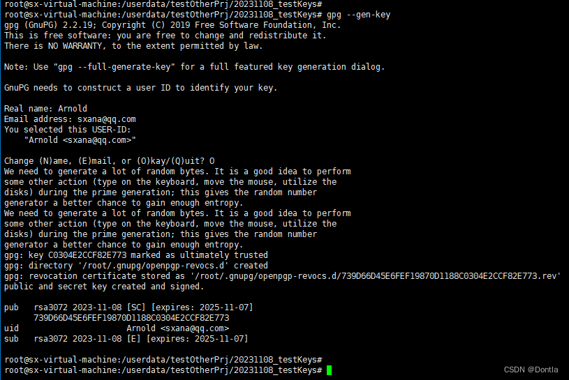This screenshot has width=569, height=380.
Task: Click the green terminal cursor block
Action: (x=329, y=370)
